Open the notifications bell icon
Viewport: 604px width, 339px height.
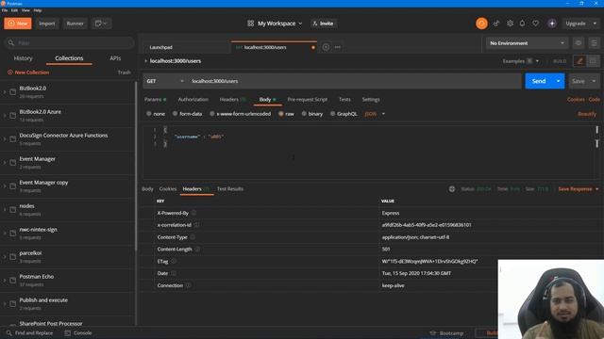click(x=522, y=24)
